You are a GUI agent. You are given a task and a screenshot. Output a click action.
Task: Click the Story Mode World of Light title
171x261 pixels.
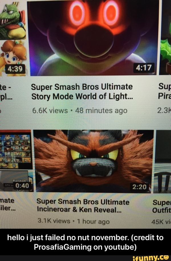point(82,91)
